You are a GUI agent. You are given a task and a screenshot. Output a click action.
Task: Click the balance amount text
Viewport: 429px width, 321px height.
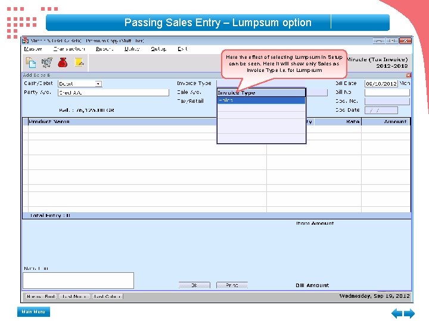click(86, 111)
